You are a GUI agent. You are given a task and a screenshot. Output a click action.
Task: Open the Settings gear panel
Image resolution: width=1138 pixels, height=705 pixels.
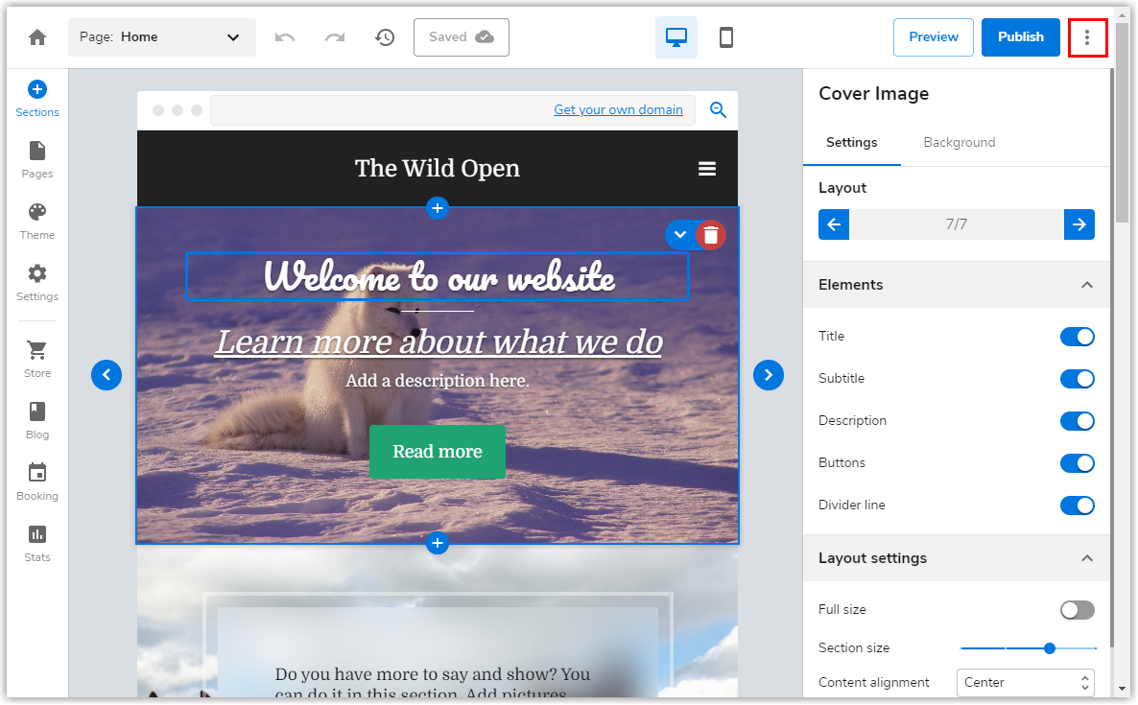(37, 284)
